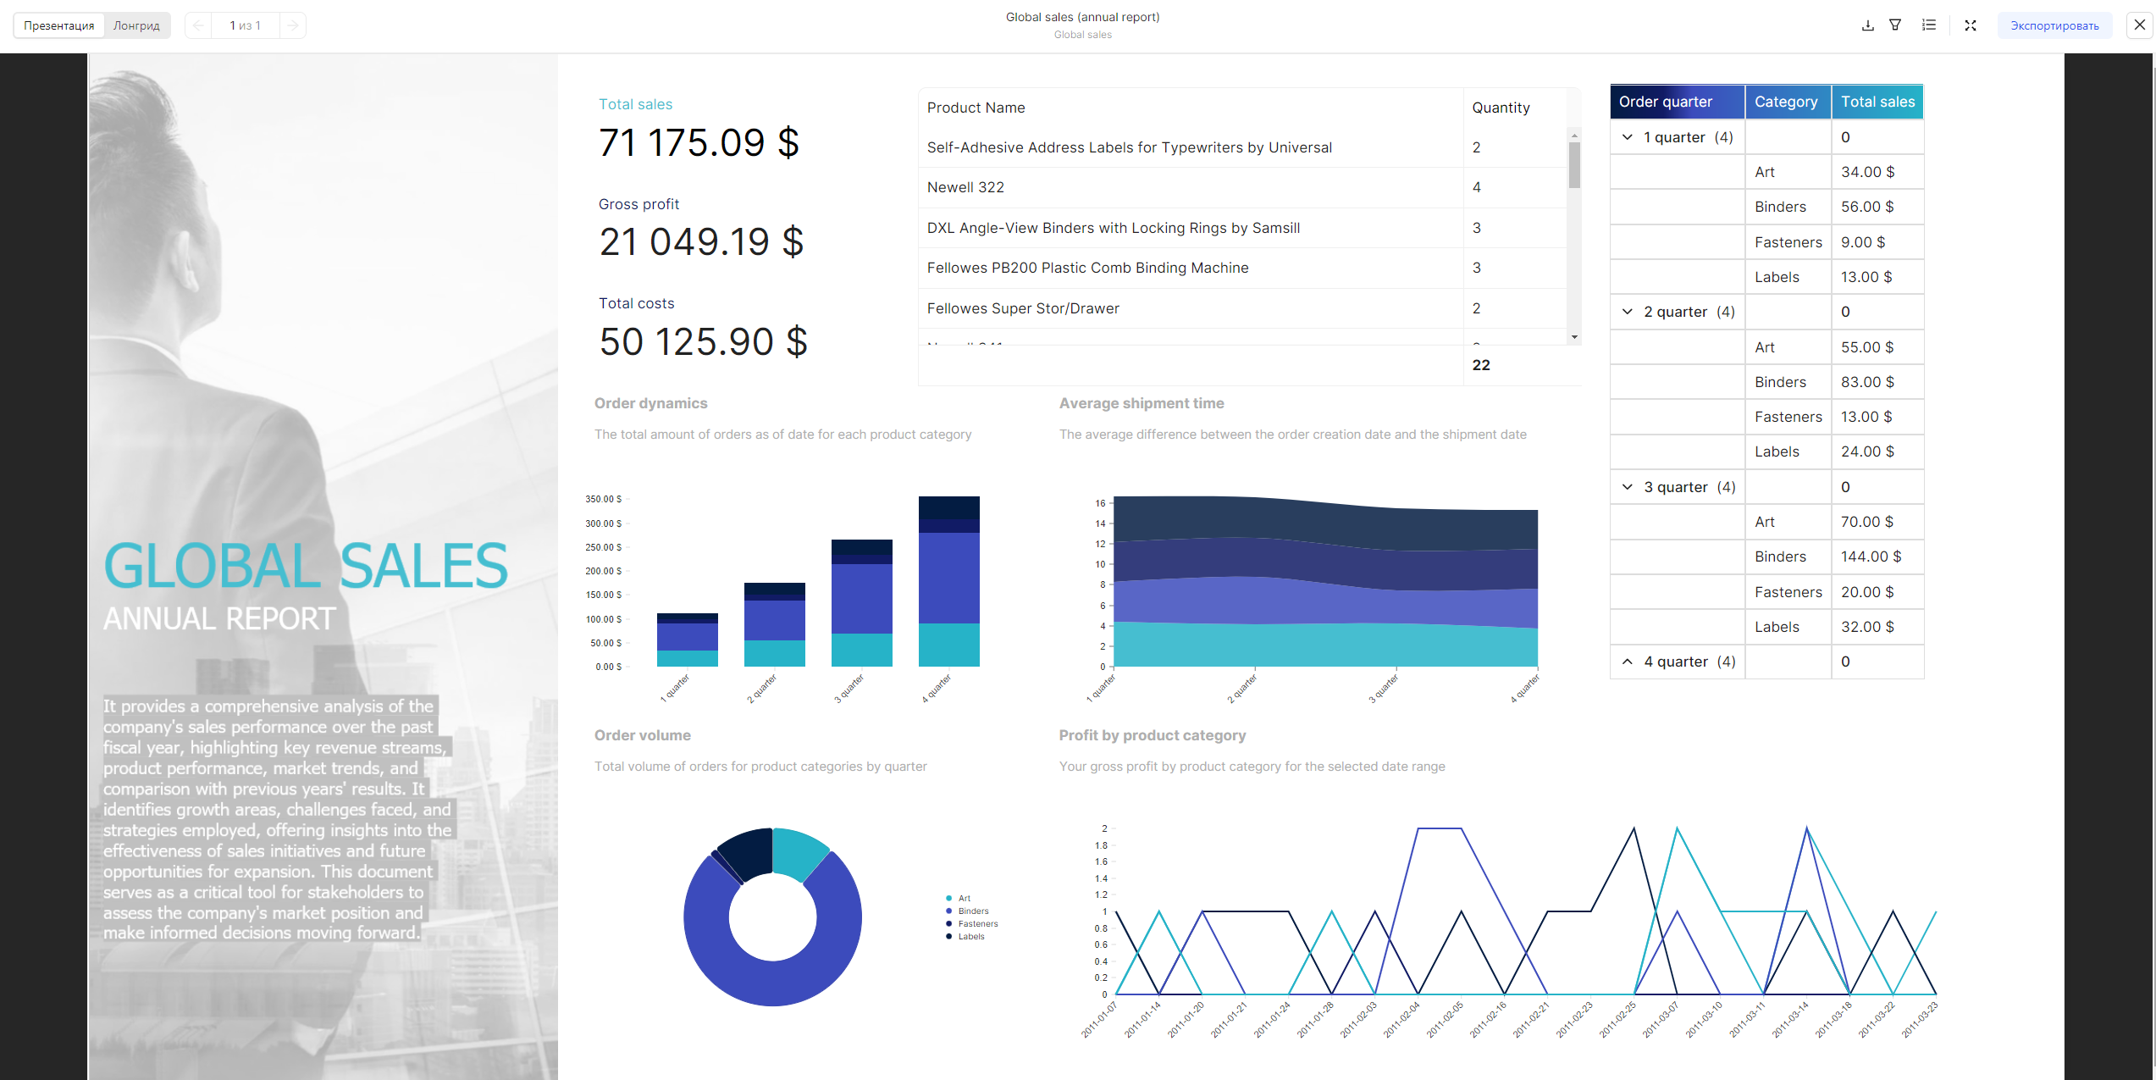Viewport: 2156px width, 1080px height.
Task: Collapse the 3 quarter group
Action: click(1627, 487)
